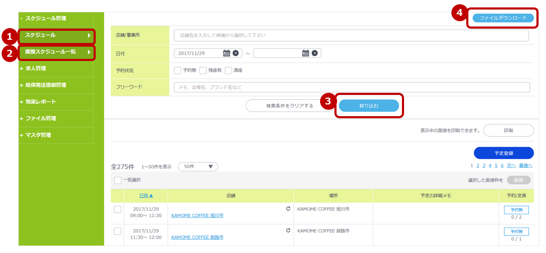This screenshot has width=546, height=253.
Task: Click refresh icon on KAMOME COFFEE 旭川市 row
Action: coord(288,209)
